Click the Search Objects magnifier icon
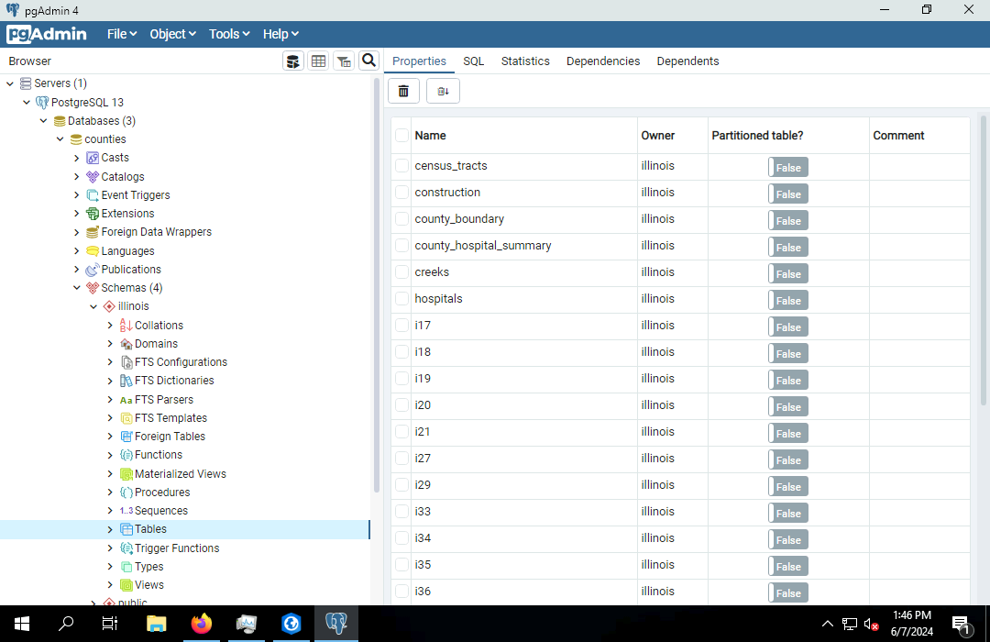Screen dimensions: 990x642 368,61
